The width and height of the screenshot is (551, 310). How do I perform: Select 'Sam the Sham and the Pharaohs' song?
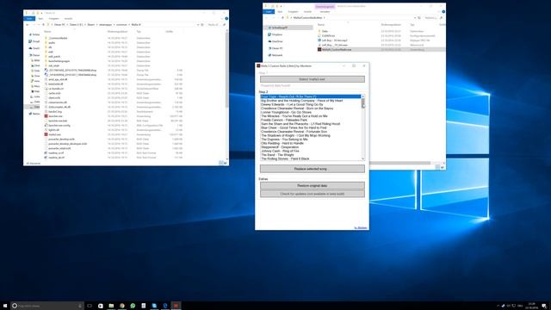pos(300,124)
